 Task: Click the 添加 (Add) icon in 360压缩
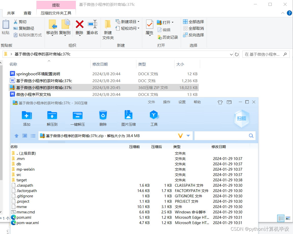(x=27, y=115)
